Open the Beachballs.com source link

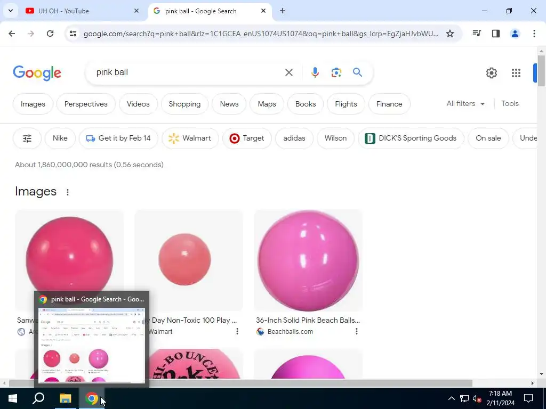click(x=290, y=331)
